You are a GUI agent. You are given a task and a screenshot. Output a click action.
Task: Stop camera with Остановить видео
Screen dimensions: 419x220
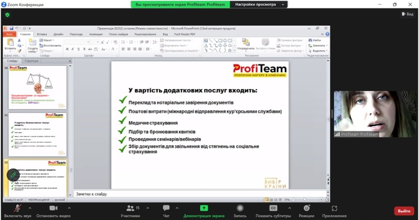point(53,211)
